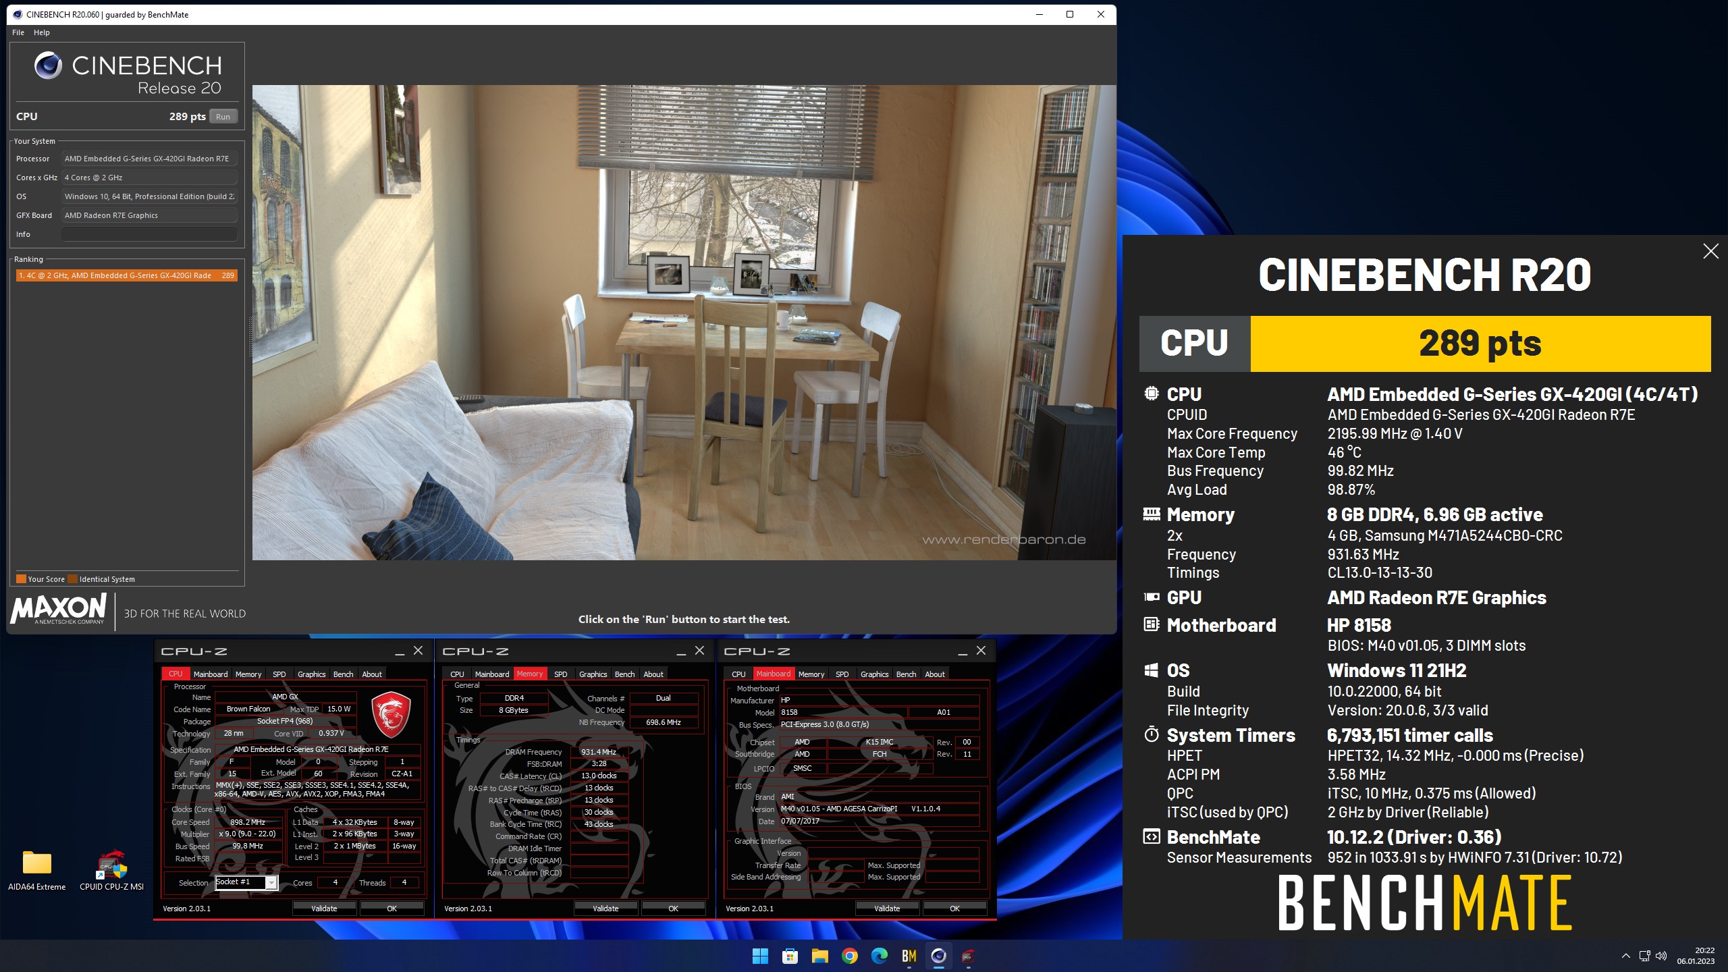Image resolution: width=1728 pixels, height=972 pixels.
Task: Click the DRAM Frequency value 931.4 MHz
Action: pos(599,752)
